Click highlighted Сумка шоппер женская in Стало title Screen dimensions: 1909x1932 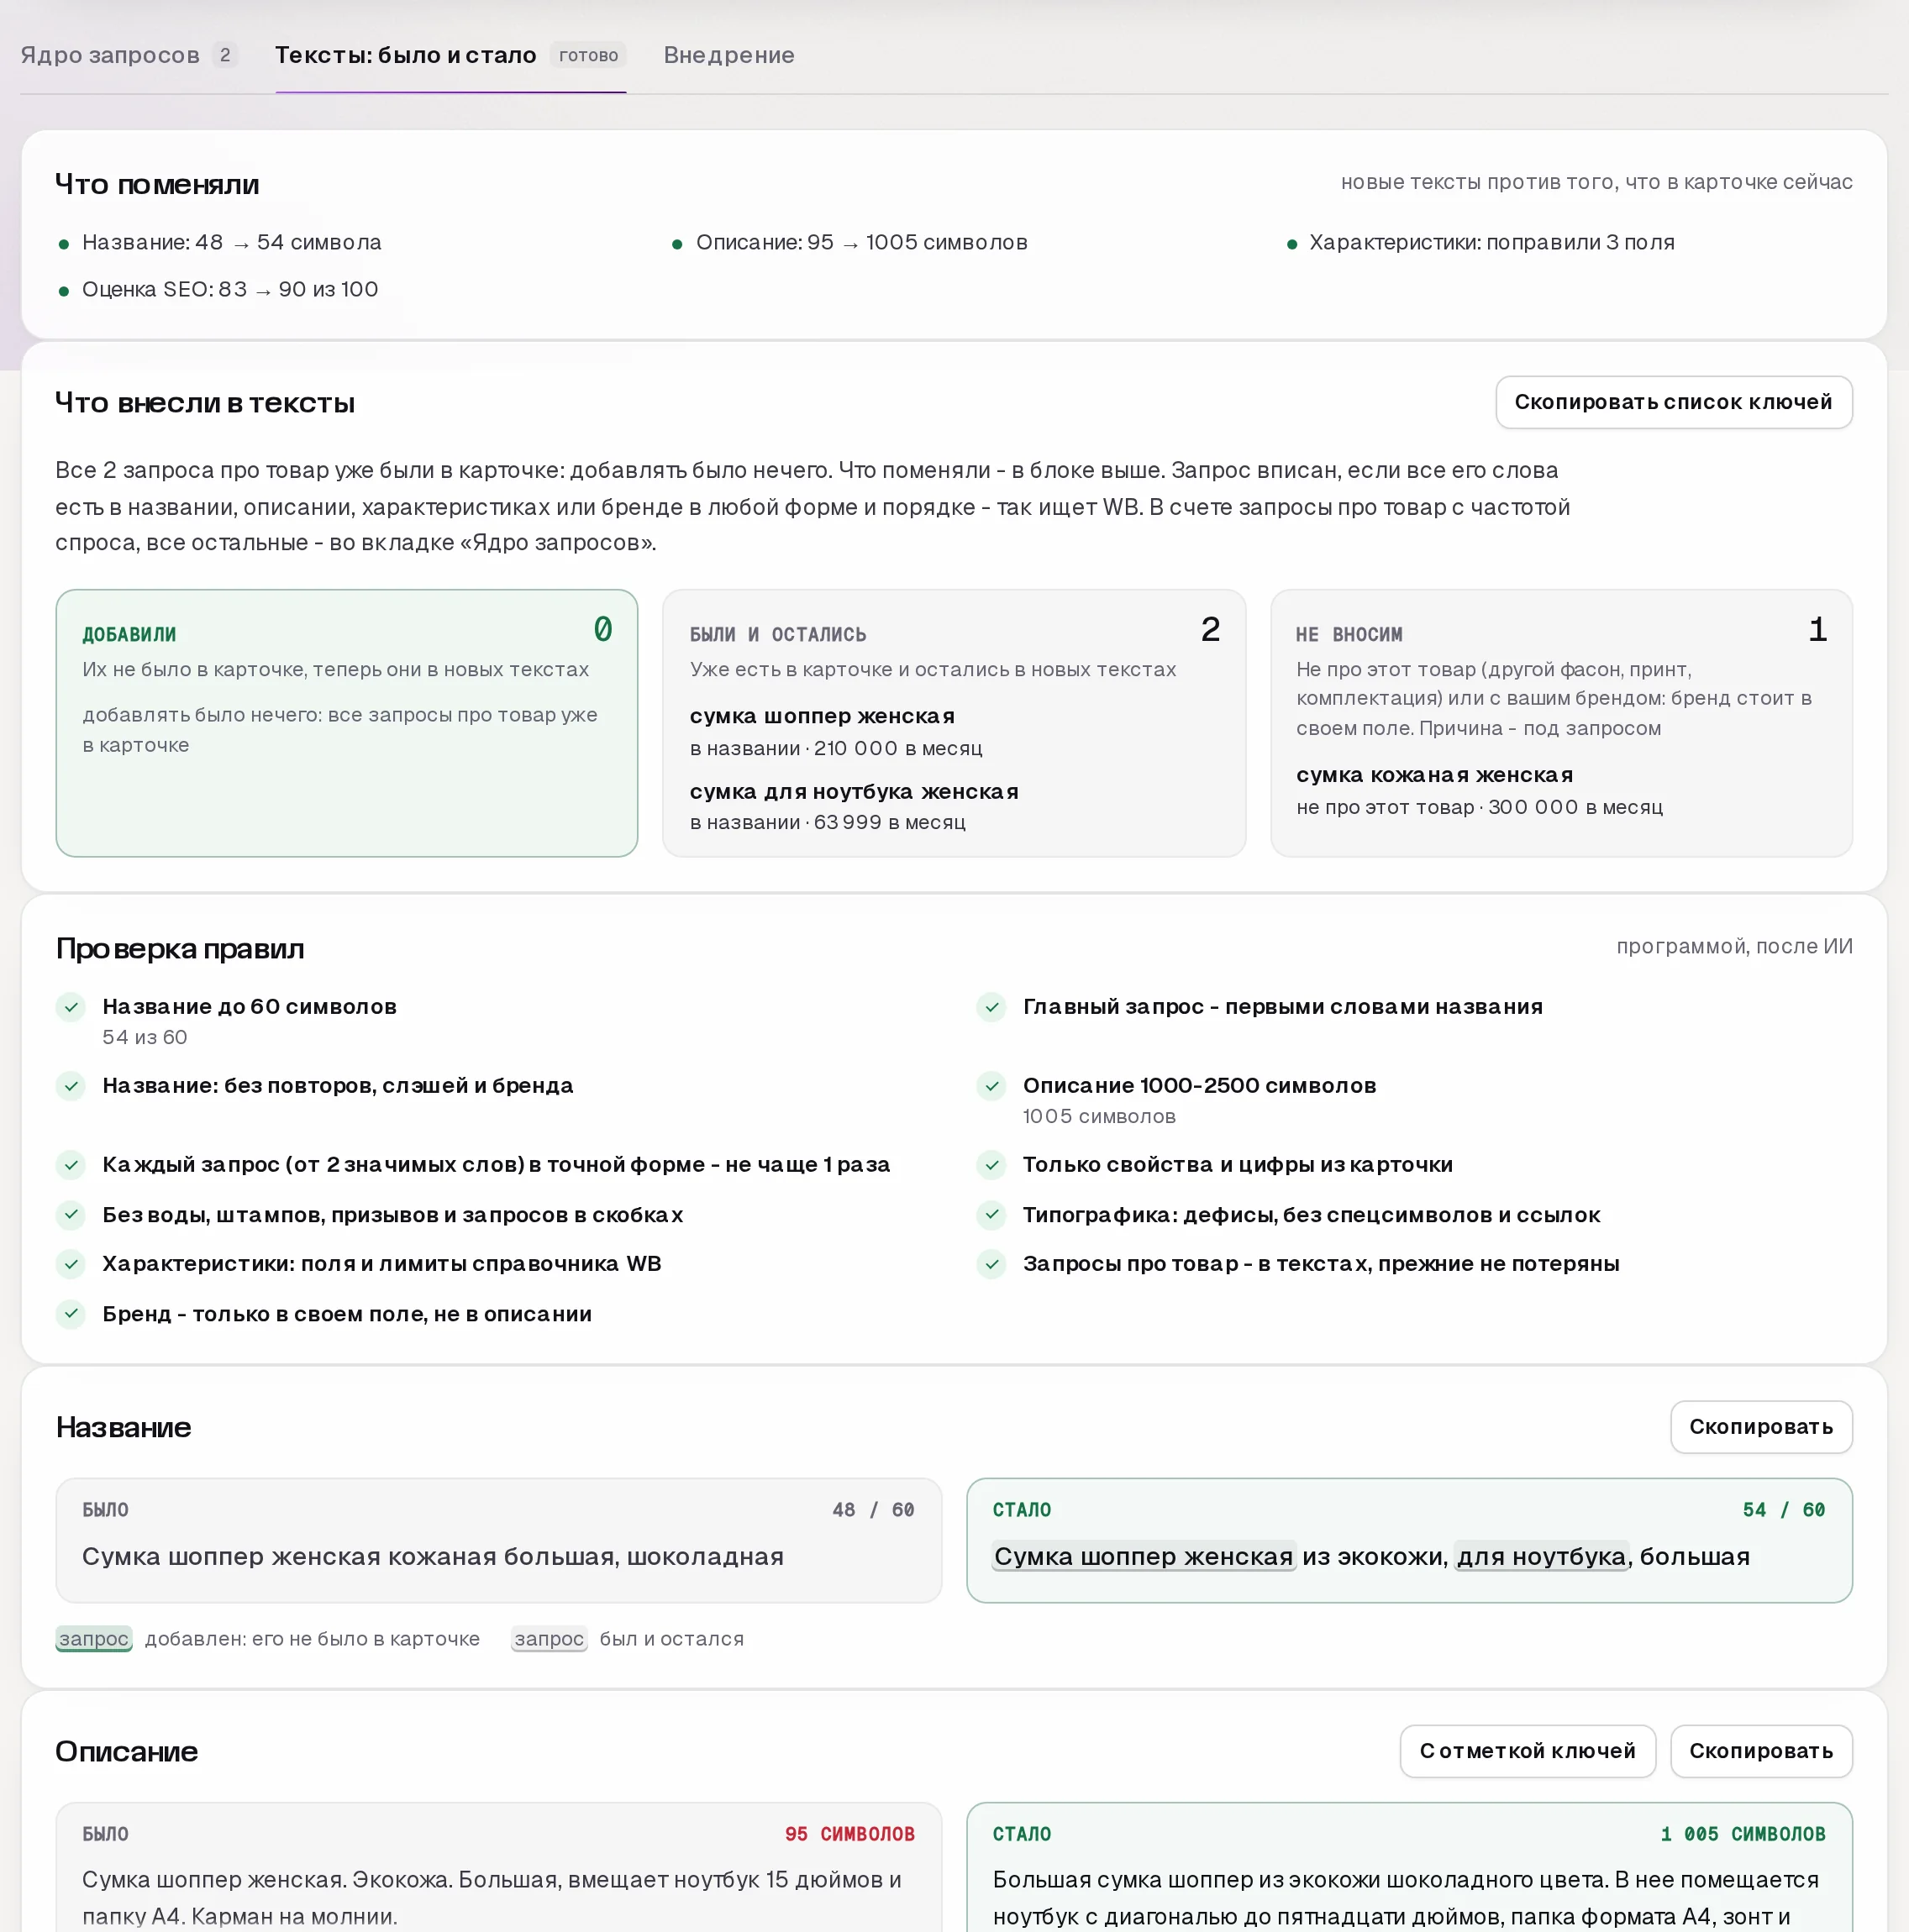tap(1144, 1556)
